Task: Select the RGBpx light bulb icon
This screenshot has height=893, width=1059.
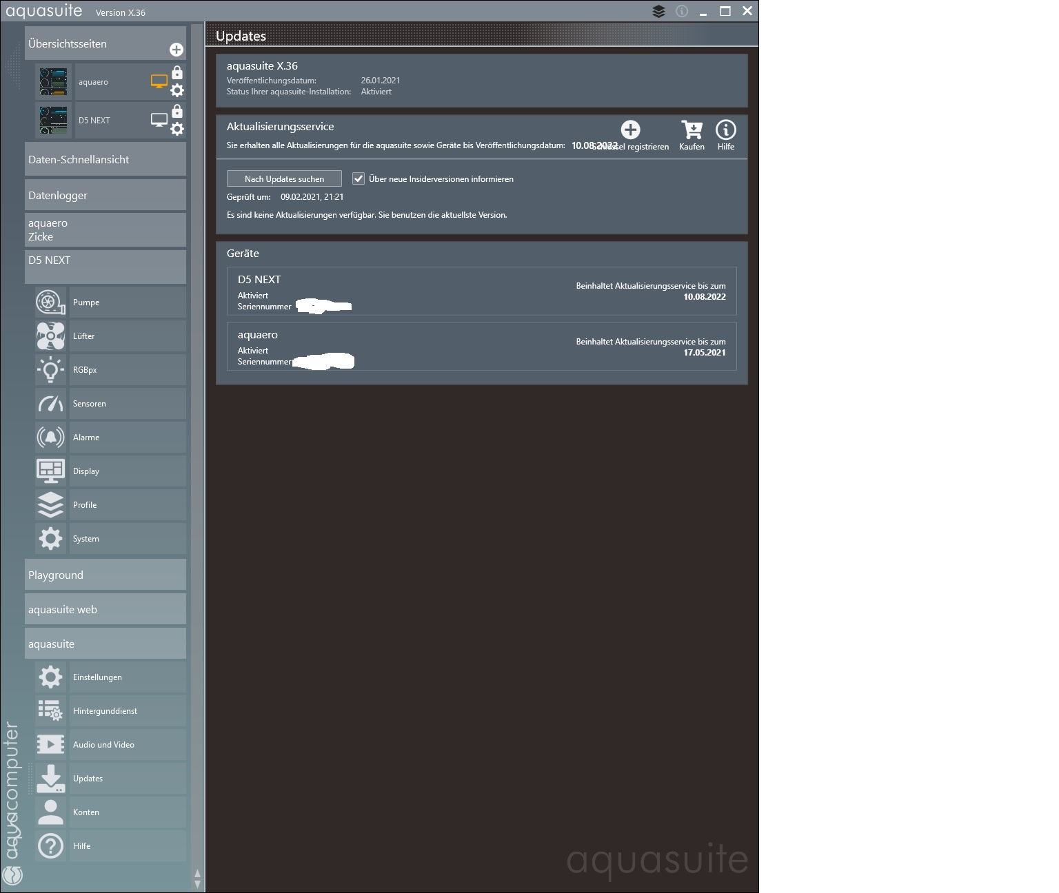Action: click(50, 370)
